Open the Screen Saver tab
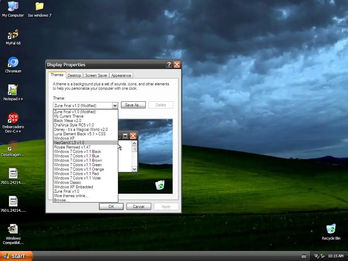 pyautogui.click(x=96, y=75)
